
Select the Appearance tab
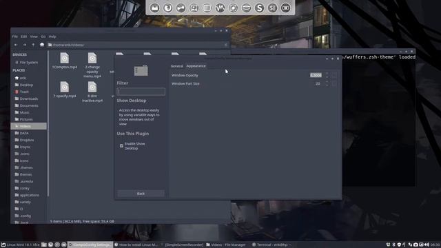[x=196, y=66]
